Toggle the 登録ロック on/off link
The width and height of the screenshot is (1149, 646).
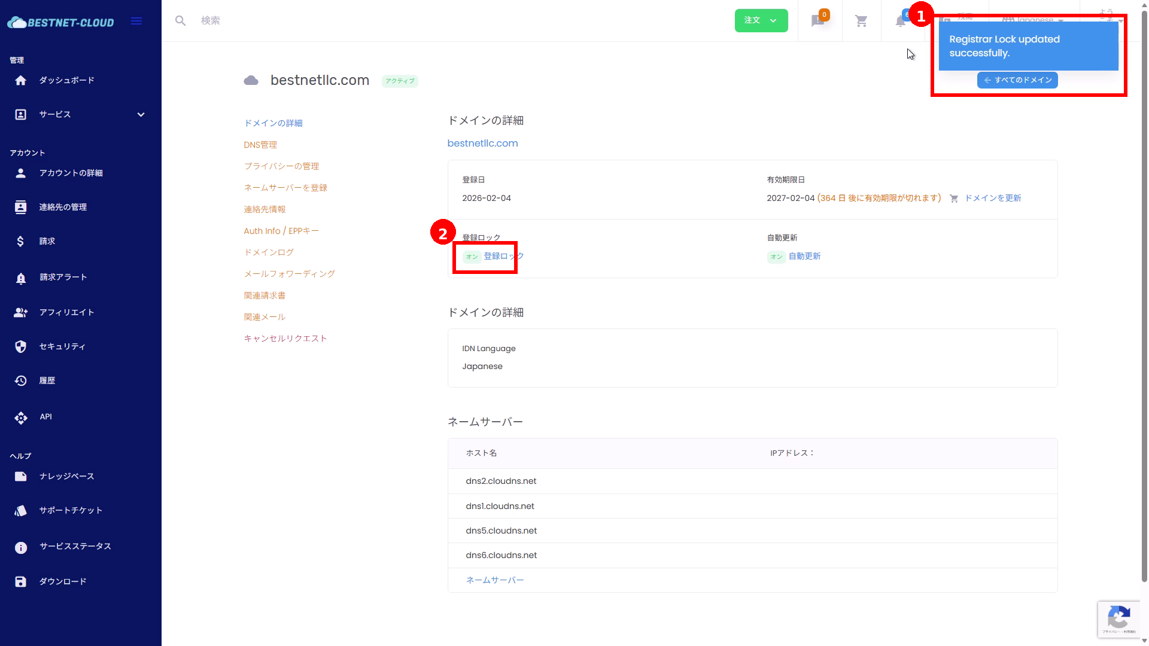click(x=503, y=256)
